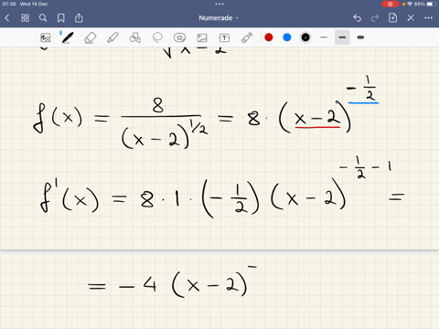Select the medium stroke width
The height and width of the screenshot is (329, 439).
(x=342, y=37)
